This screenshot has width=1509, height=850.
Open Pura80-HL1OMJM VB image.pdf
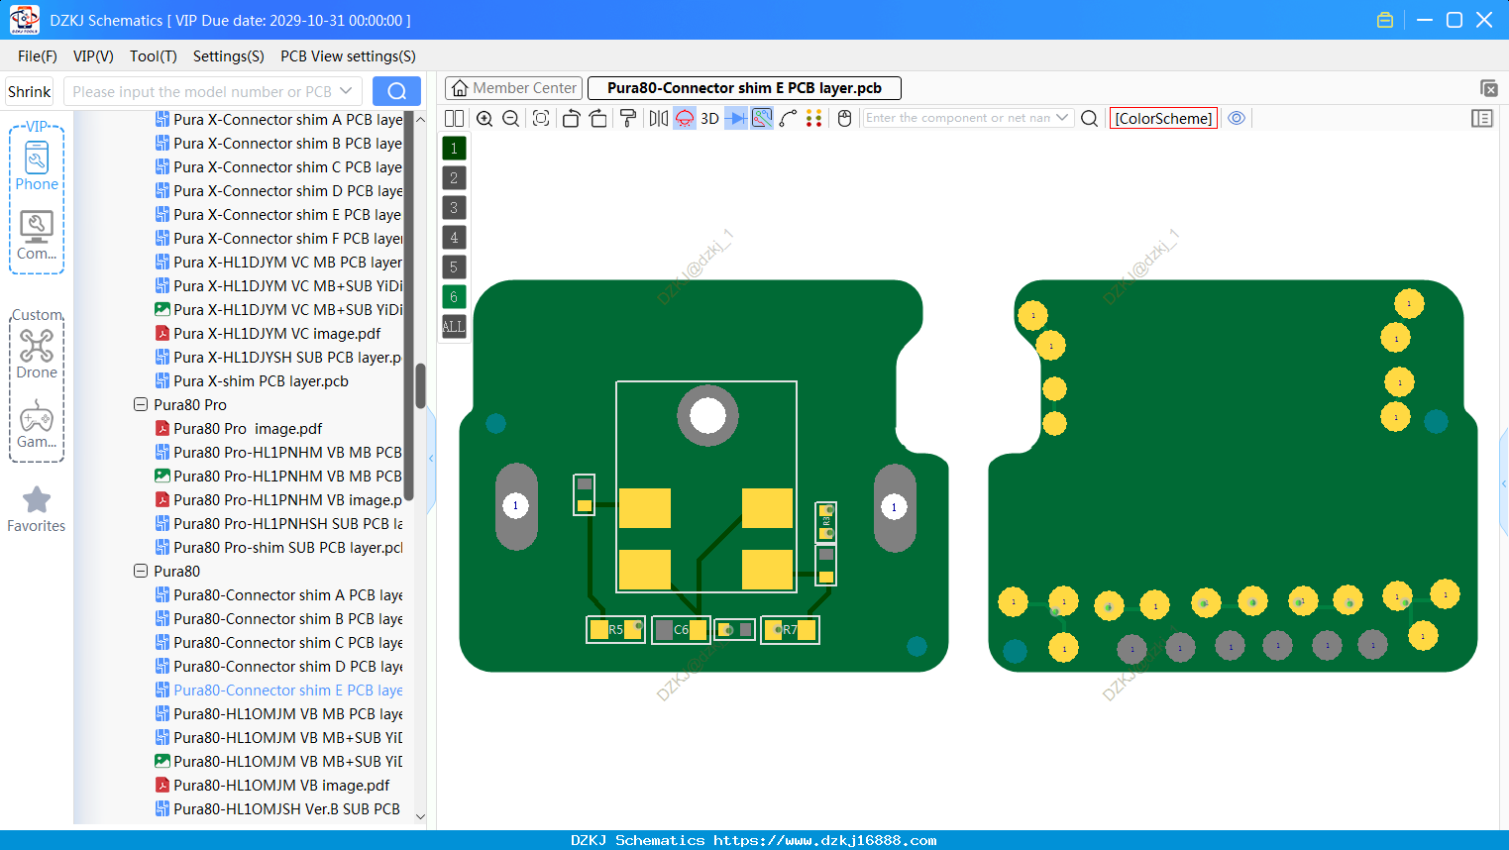point(281,786)
